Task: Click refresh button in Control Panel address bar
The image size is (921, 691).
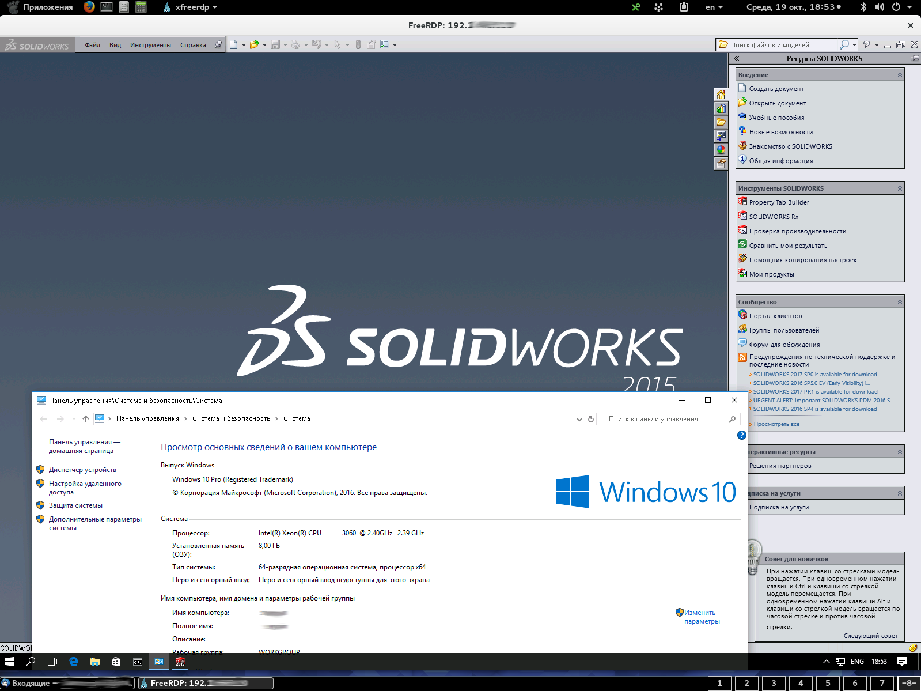Action: coord(591,419)
